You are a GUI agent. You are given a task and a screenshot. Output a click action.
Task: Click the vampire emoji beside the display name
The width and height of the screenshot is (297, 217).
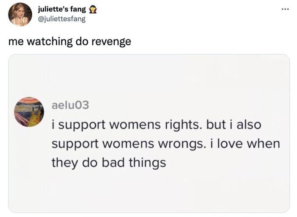(93, 9)
